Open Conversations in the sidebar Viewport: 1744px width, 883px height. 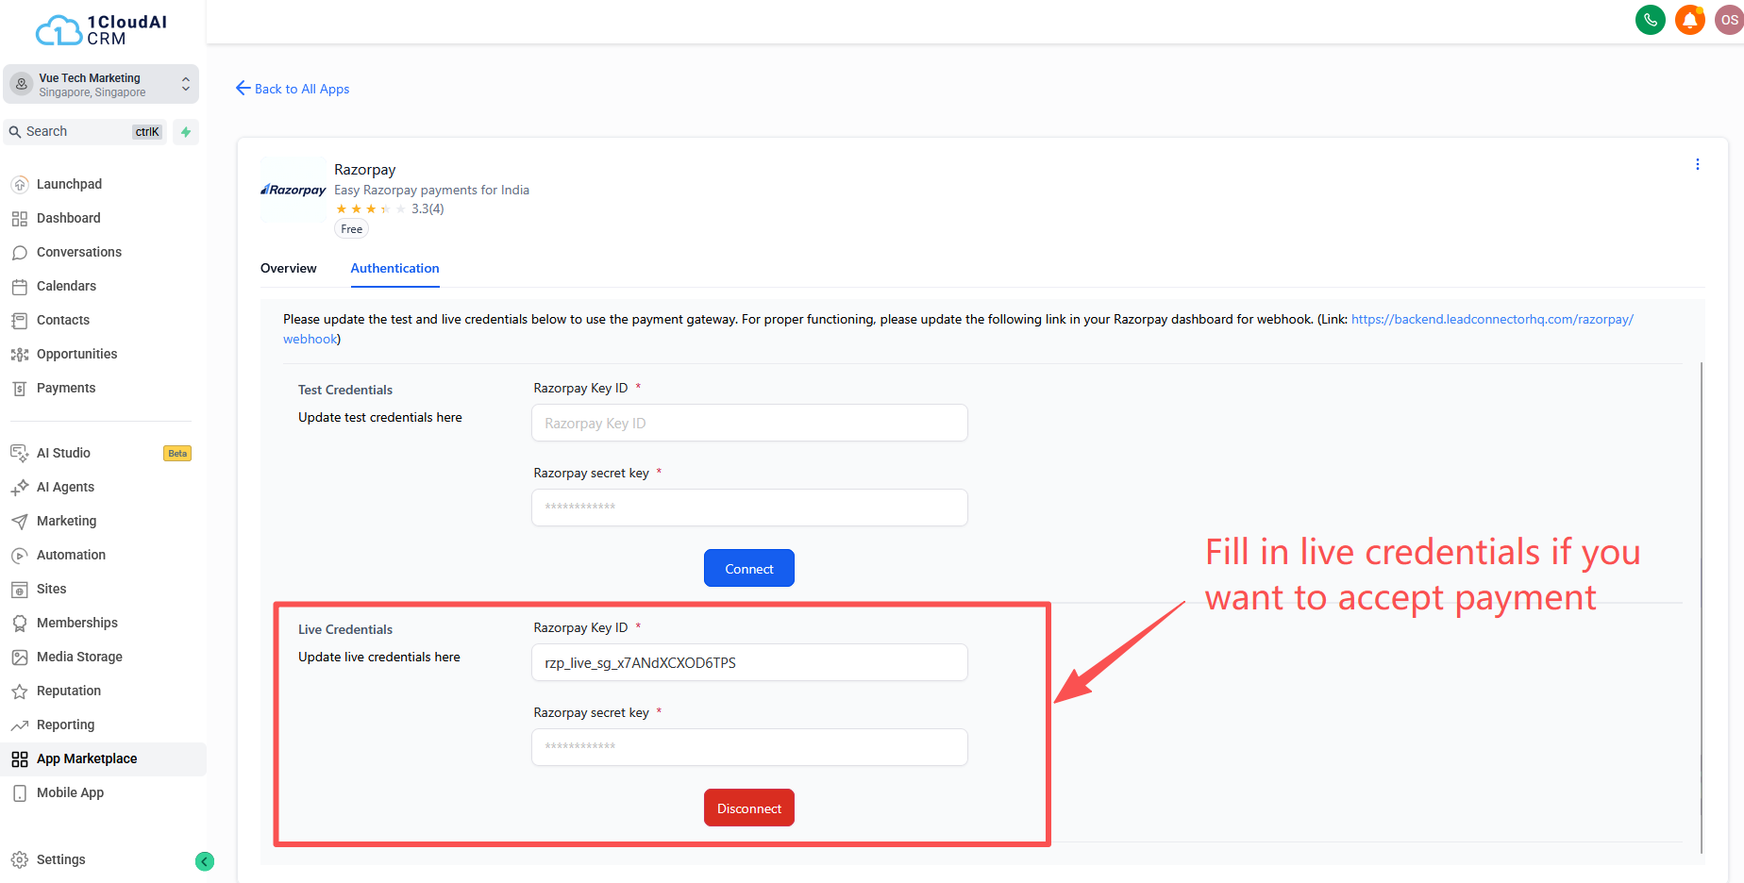(x=79, y=252)
